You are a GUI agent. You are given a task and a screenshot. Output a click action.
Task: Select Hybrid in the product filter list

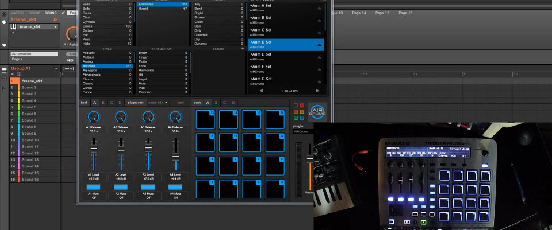[x=163, y=9]
